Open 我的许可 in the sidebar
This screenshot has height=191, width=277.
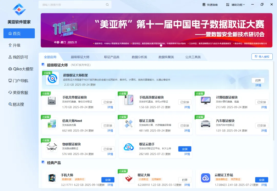19,57
